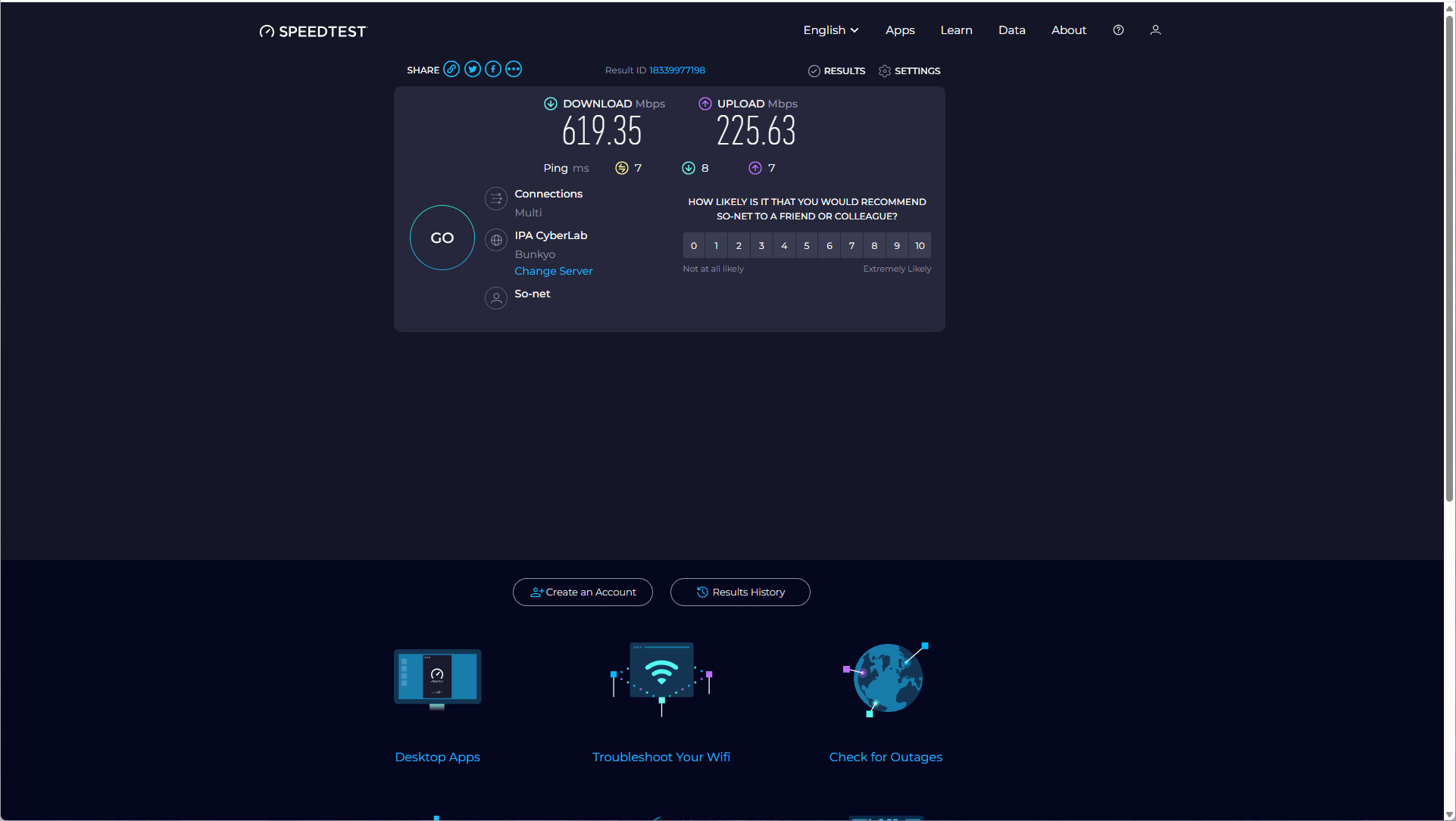Viewport: 1456px width, 821px height.
Task: Open the Apps menu item
Action: [900, 30]
